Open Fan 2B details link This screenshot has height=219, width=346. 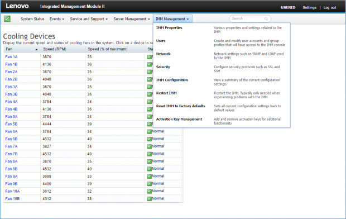click(11, 79)
